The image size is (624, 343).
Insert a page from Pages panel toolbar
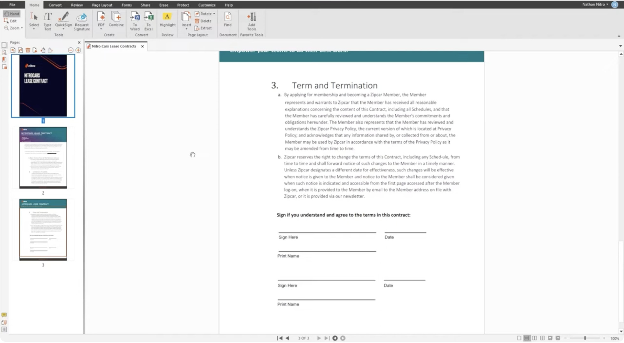pyautogui.click(x=35, y=50)
